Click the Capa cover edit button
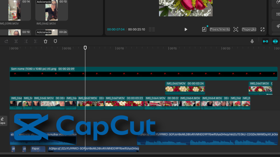280x157 pixels. pyautogui.click(x=3, y=120)
